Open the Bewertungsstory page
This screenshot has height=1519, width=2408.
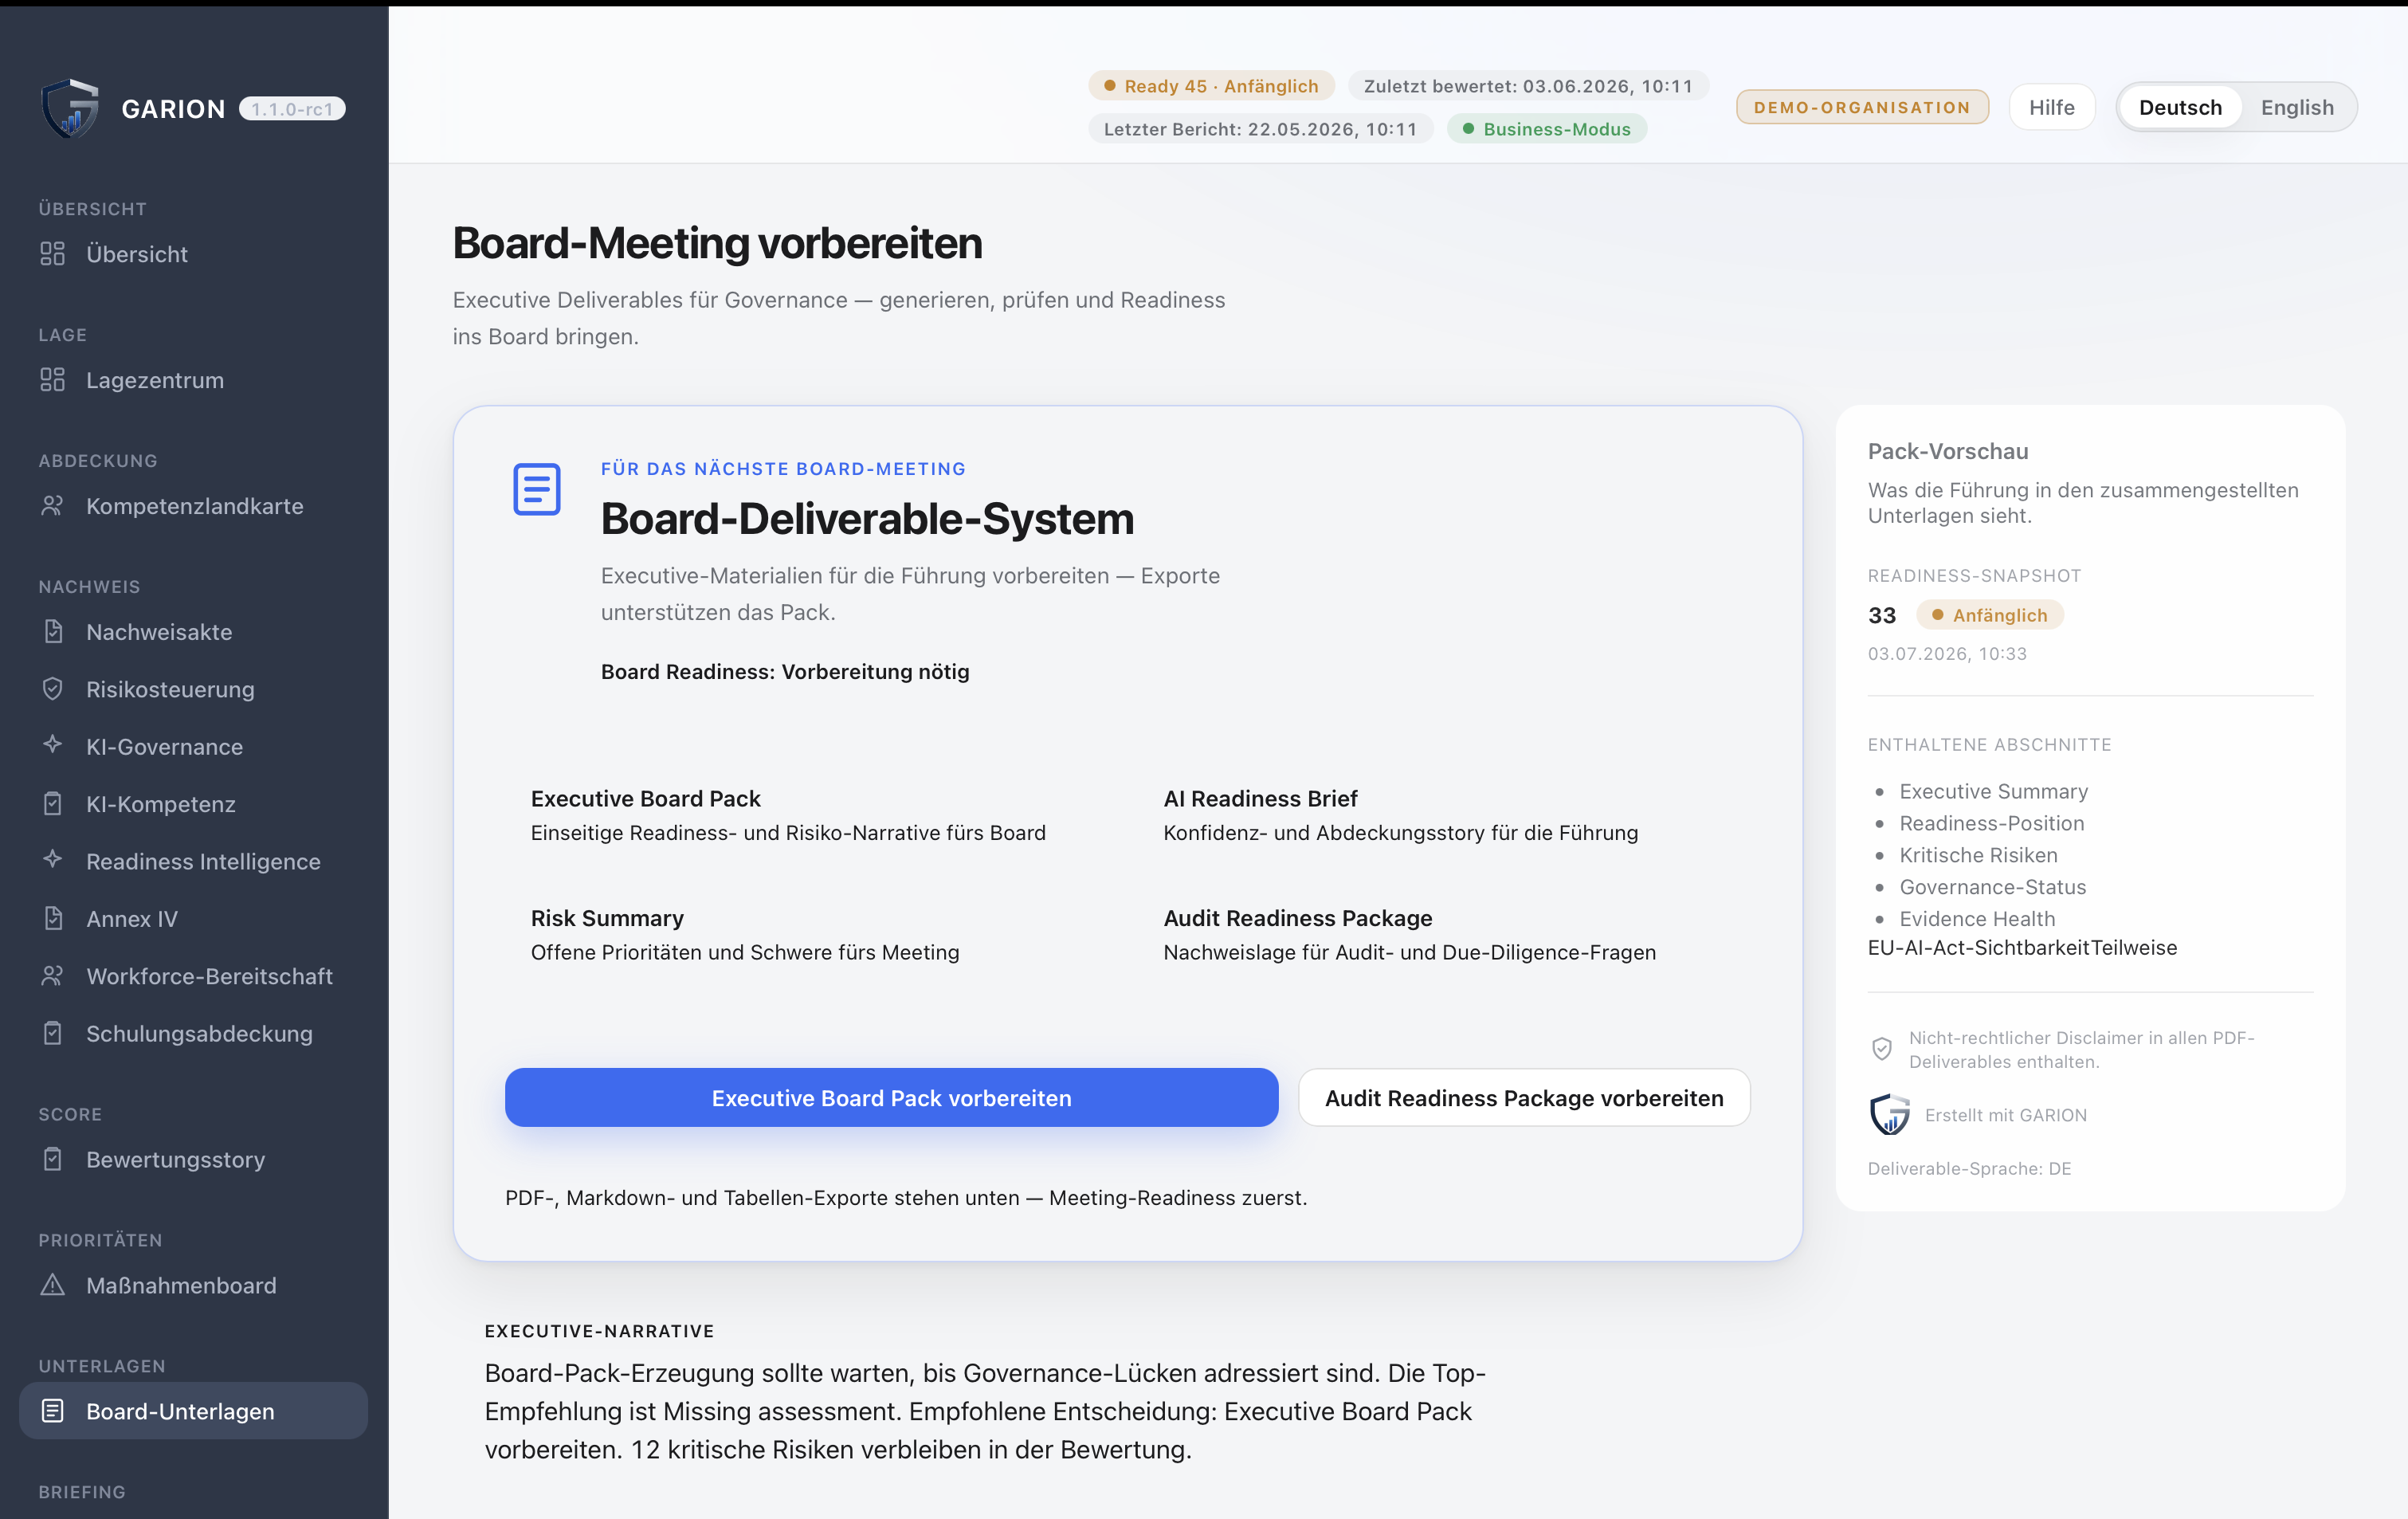(193, 1159)
